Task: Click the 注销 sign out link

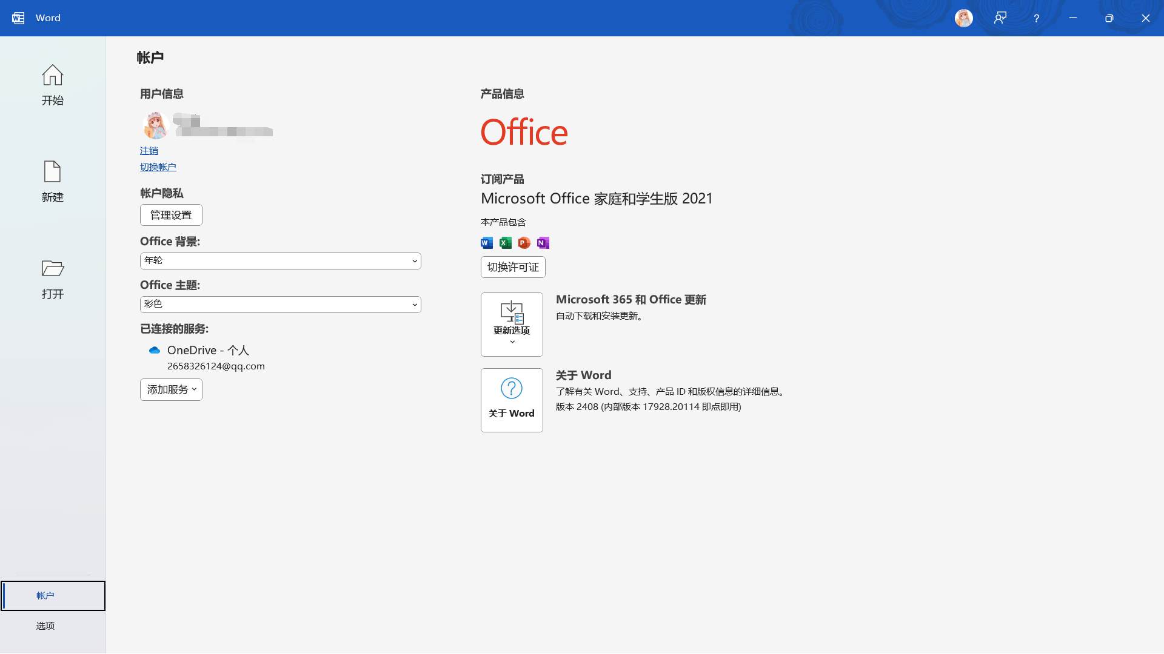Action: (149, 151)
